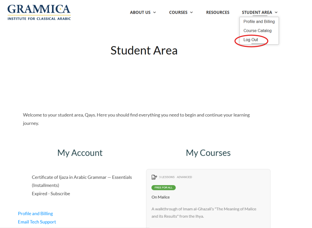
Task: Click the 3 Lessons count label
Action: tap(167, 177)
